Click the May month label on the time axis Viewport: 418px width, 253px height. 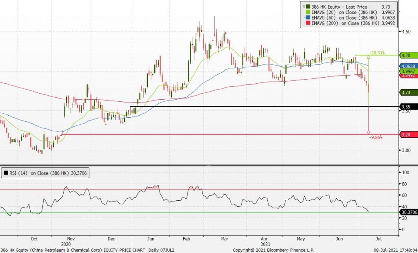tap(301, 239)
